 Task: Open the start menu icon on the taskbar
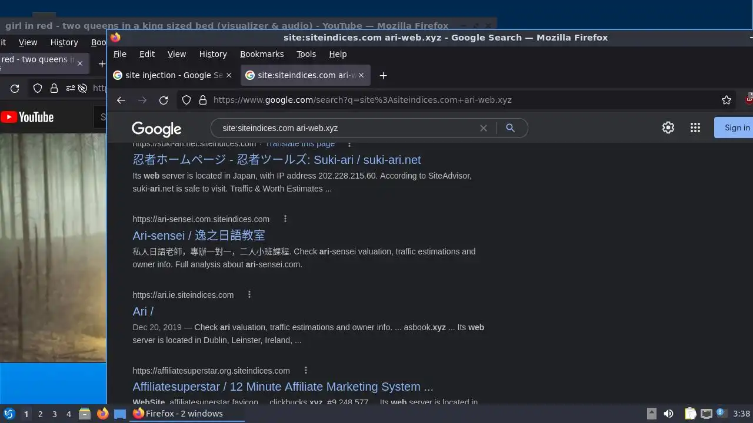[x=9, y=414]
